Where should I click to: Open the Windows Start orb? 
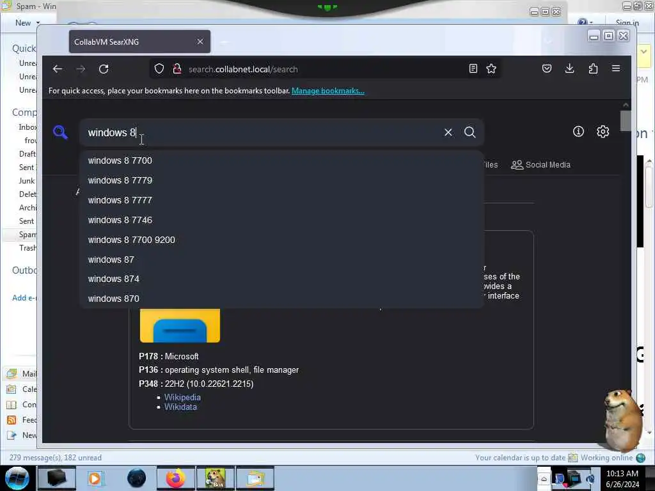click(17, 478)
